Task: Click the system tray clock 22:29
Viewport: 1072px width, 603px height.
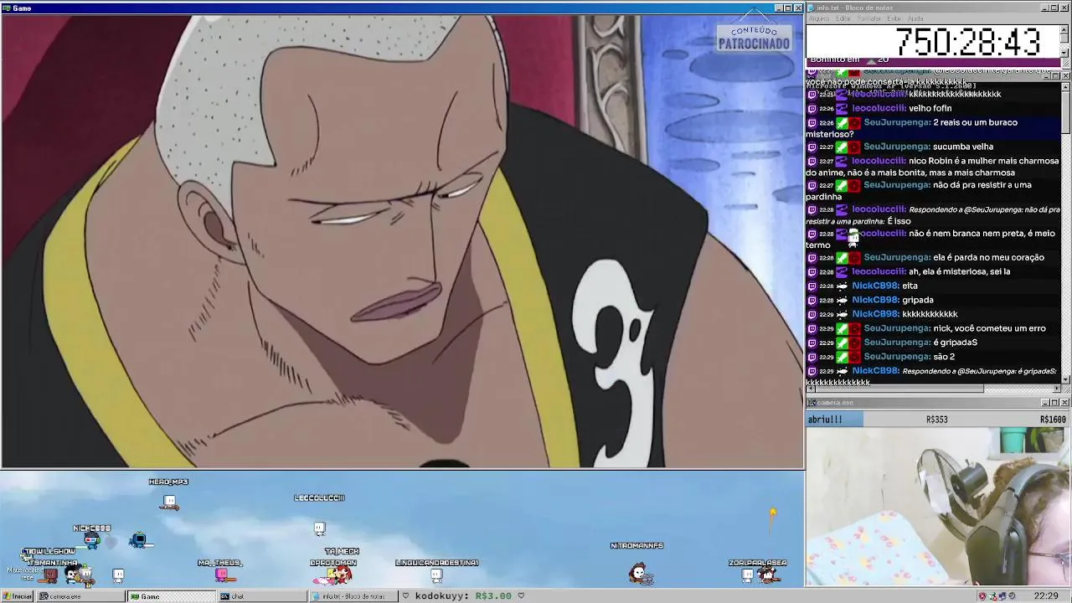Action: 1046,596
